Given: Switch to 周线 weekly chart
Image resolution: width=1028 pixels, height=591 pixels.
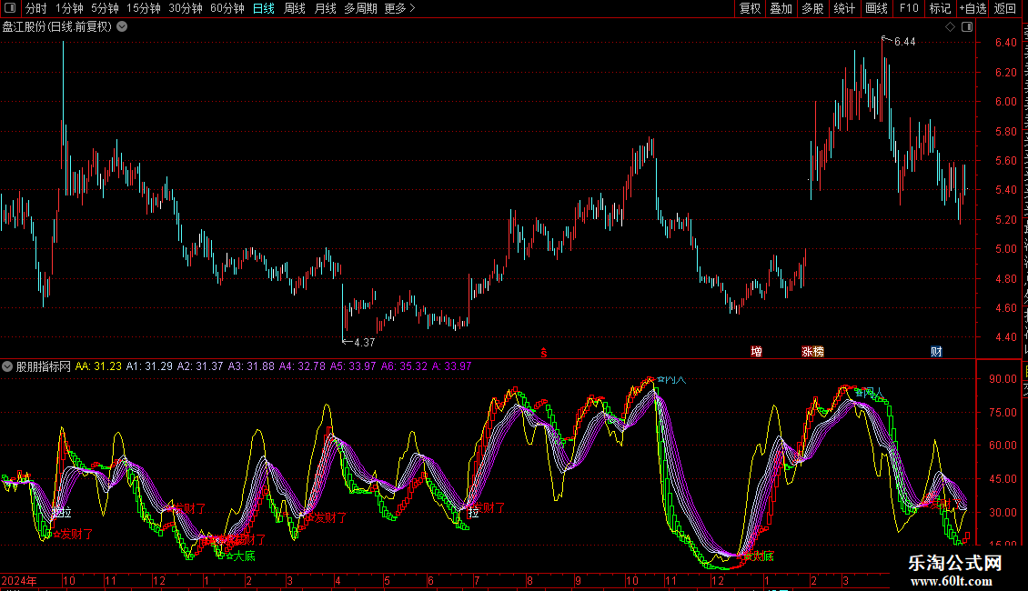Looking at the screenshot, I should pos(295,8).
